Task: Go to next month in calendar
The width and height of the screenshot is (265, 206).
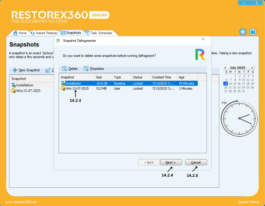Action: [252, 68]
